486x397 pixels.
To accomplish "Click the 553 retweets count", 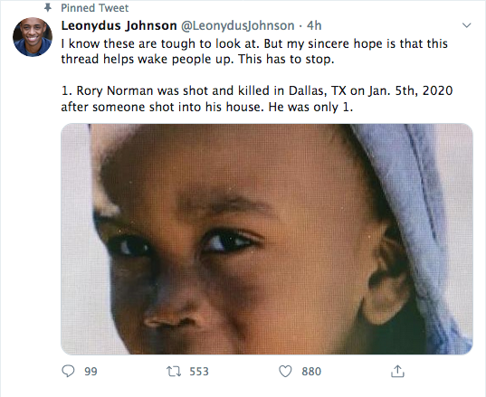I will tap(199, 372).
